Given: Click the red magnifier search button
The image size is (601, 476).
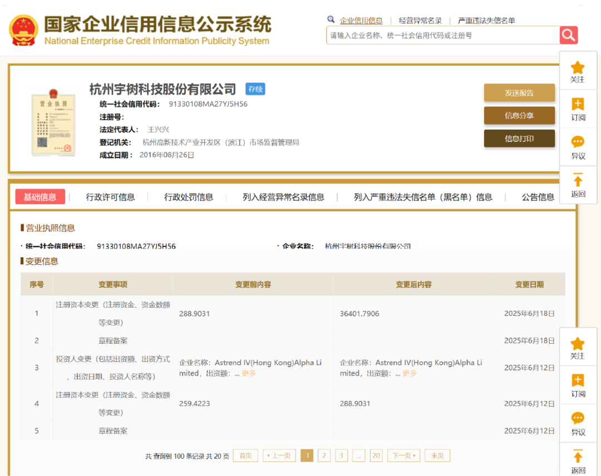Looking at the screenshot, I should tap(568, 35).
